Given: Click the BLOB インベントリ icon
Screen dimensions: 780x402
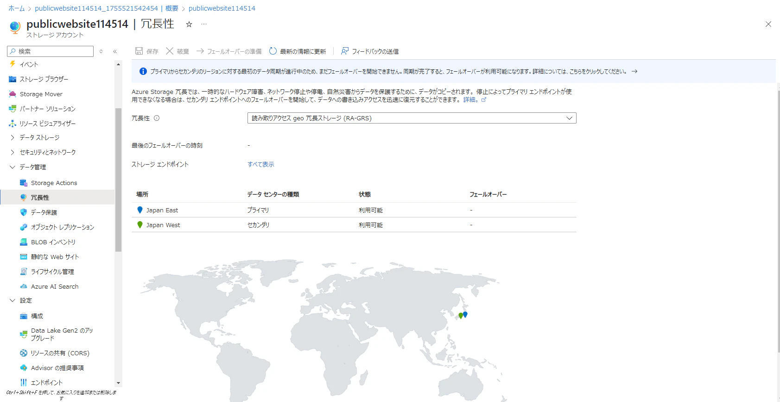Looking at the screenshot, I should click(x=24, y=242).
